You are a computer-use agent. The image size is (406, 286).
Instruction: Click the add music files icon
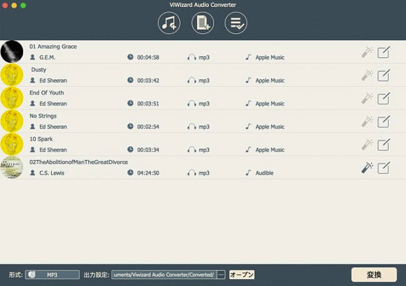click(169, 23)
